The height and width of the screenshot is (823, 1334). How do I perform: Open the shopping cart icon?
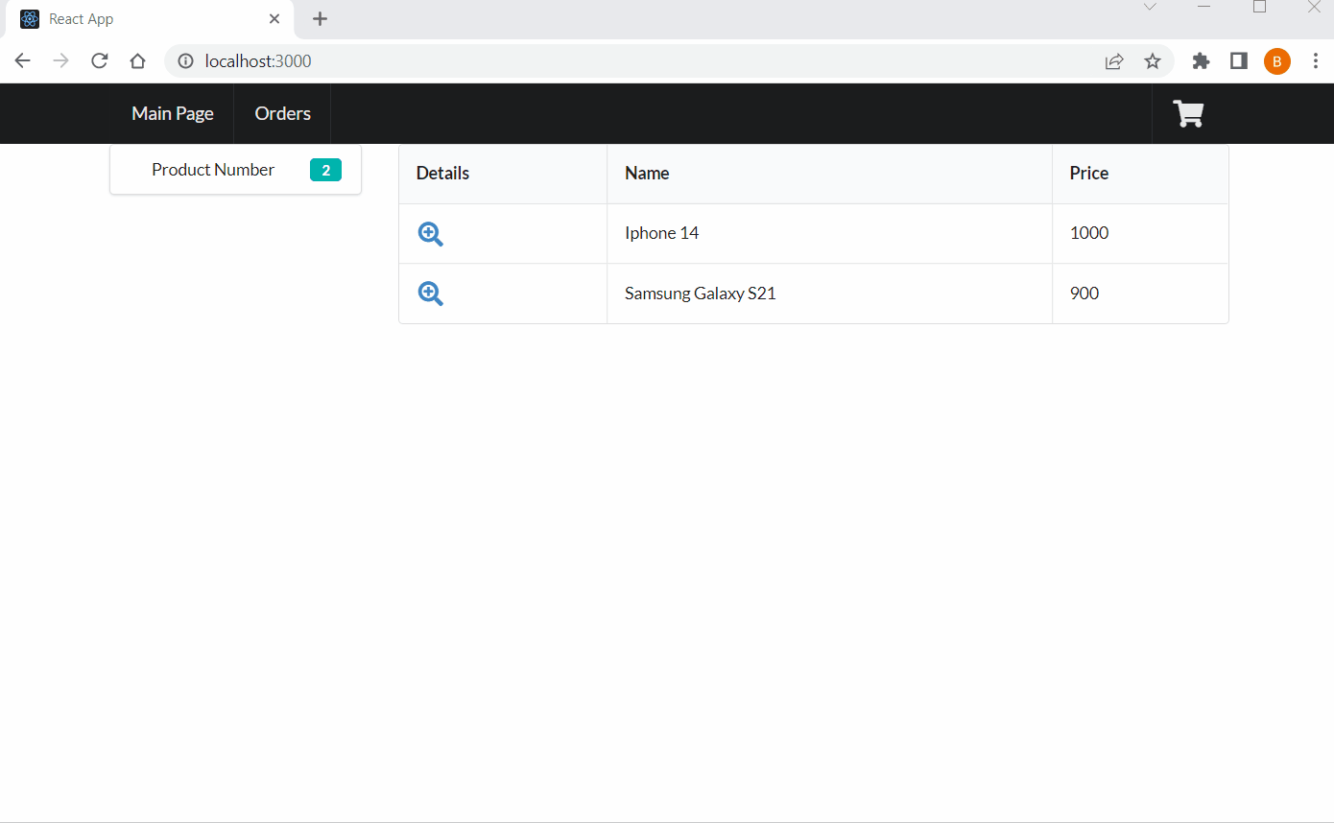tap(1187, 113)
